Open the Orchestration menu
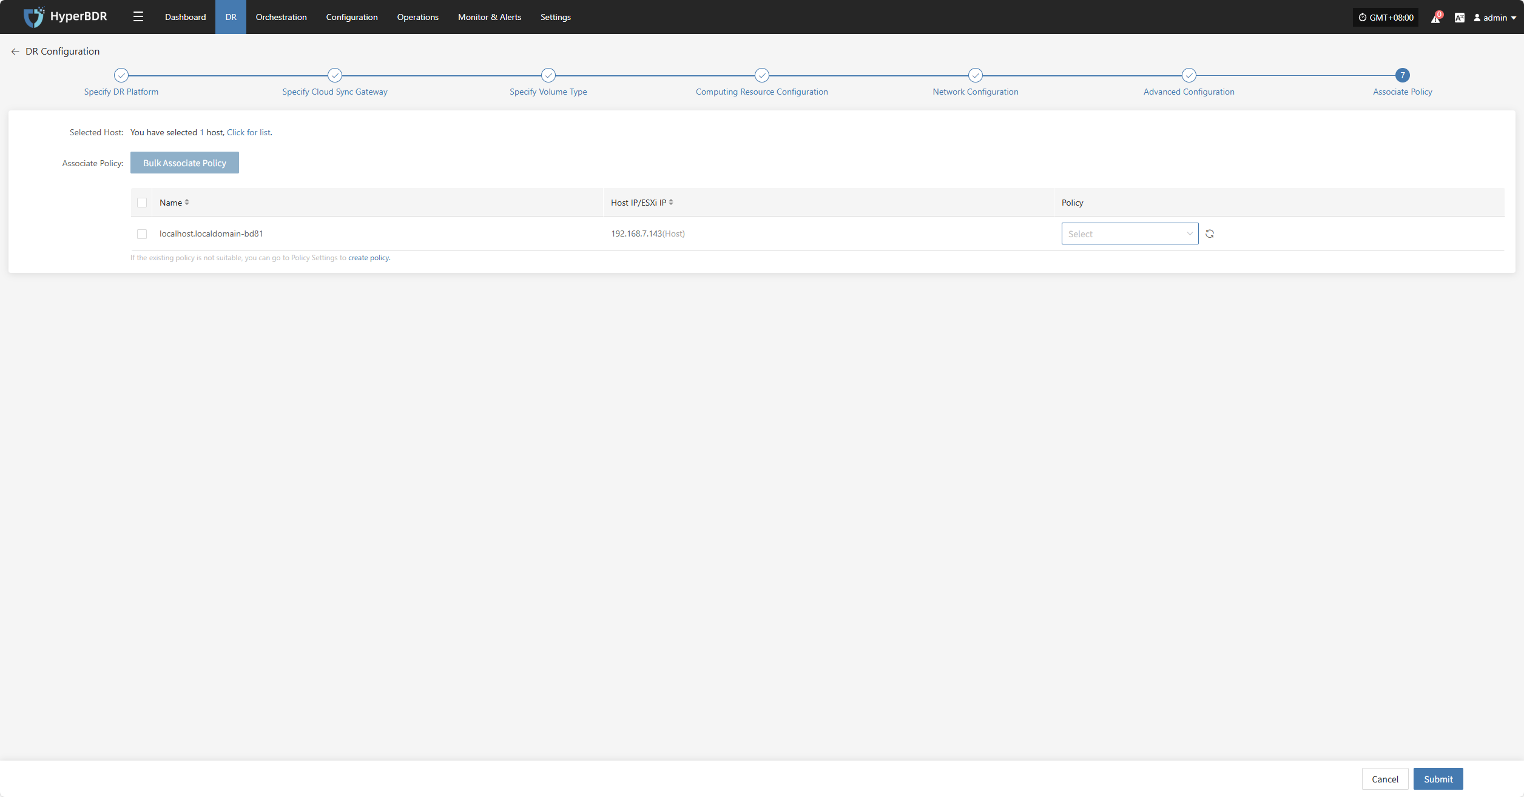This screenshot has height=797, width=1524. click(x=281, y=17)
